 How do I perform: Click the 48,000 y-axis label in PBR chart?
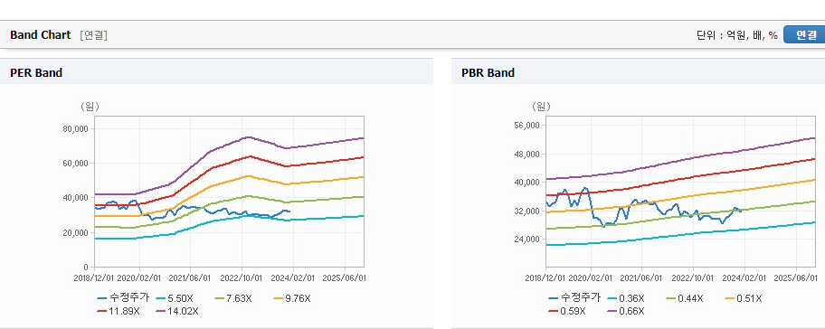(527, 154)
